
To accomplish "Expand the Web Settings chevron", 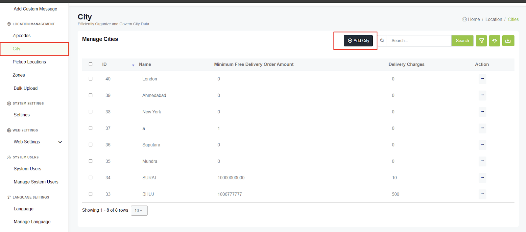I will pos(60,142).
